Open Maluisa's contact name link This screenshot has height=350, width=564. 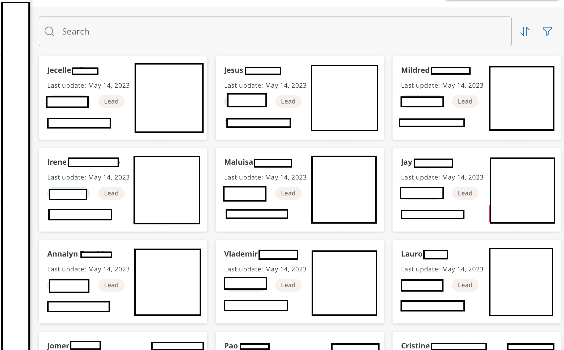238,162
